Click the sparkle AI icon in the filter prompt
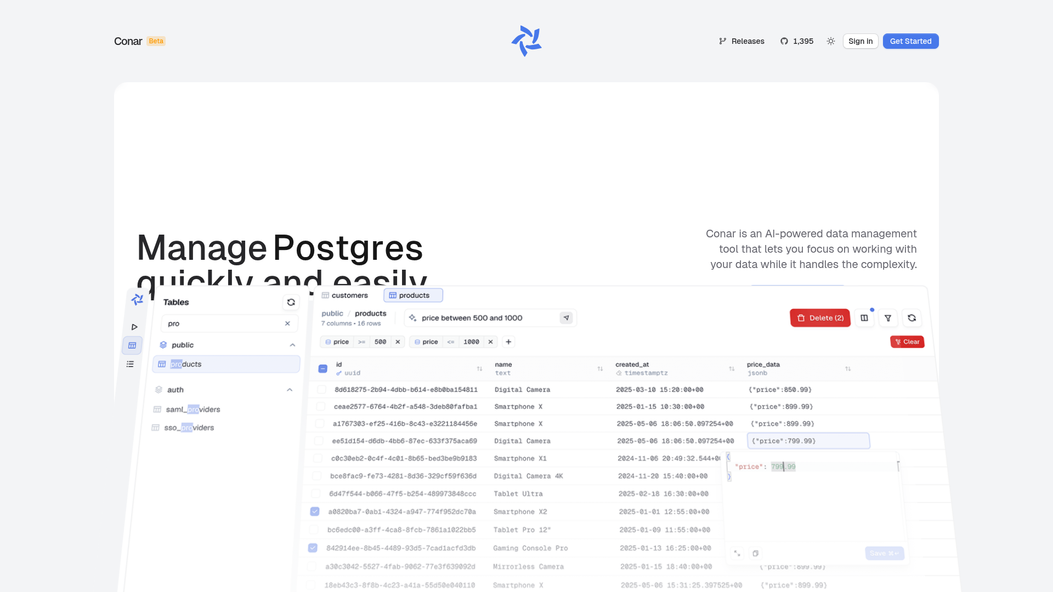Image resolution: width=1053 pixels, height=592 pixels. pyautogui.click(x=412, y=318)
